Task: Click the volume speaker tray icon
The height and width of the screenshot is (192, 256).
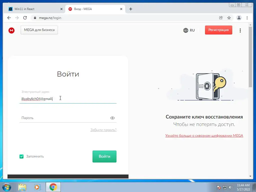Action: pyautogui.click(x=231, y=187)
